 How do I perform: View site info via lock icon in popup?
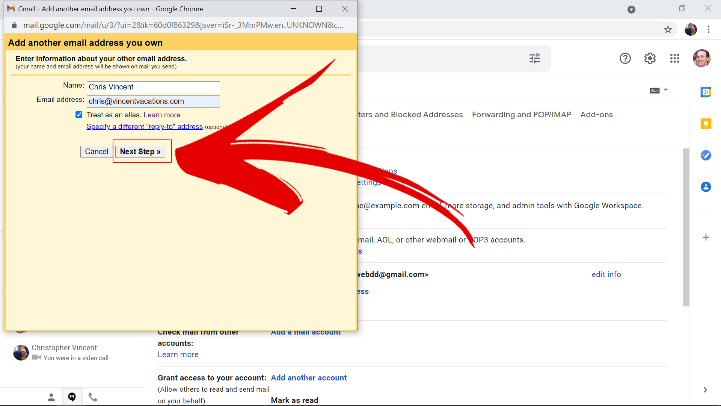[x=14, y=25]
